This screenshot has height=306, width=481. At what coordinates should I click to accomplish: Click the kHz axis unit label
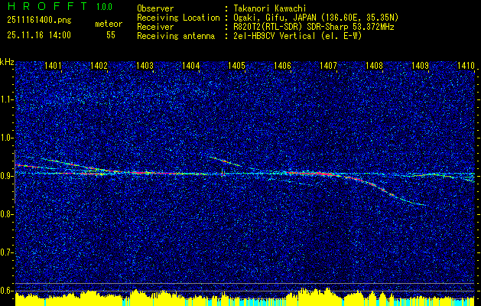tap(7, 62)
